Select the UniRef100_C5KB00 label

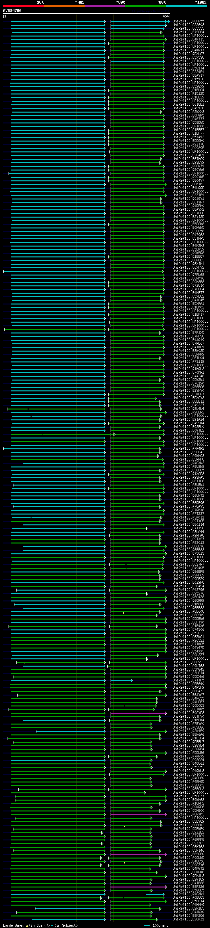[188, 810]
